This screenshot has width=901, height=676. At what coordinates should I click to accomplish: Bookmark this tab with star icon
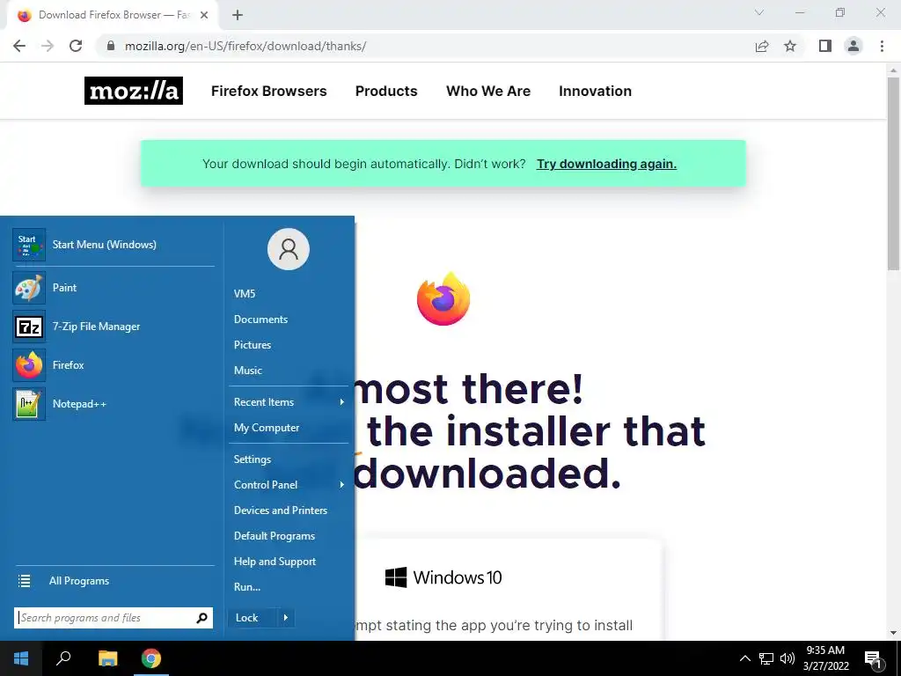tap(790, 46)
